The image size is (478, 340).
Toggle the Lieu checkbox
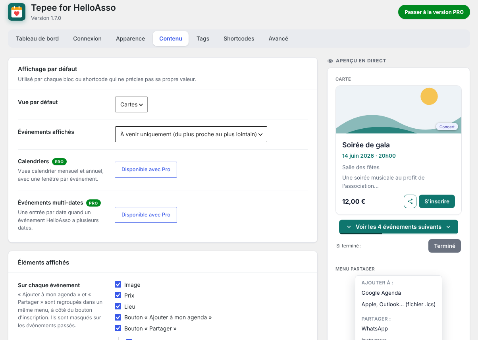[118, 306]
